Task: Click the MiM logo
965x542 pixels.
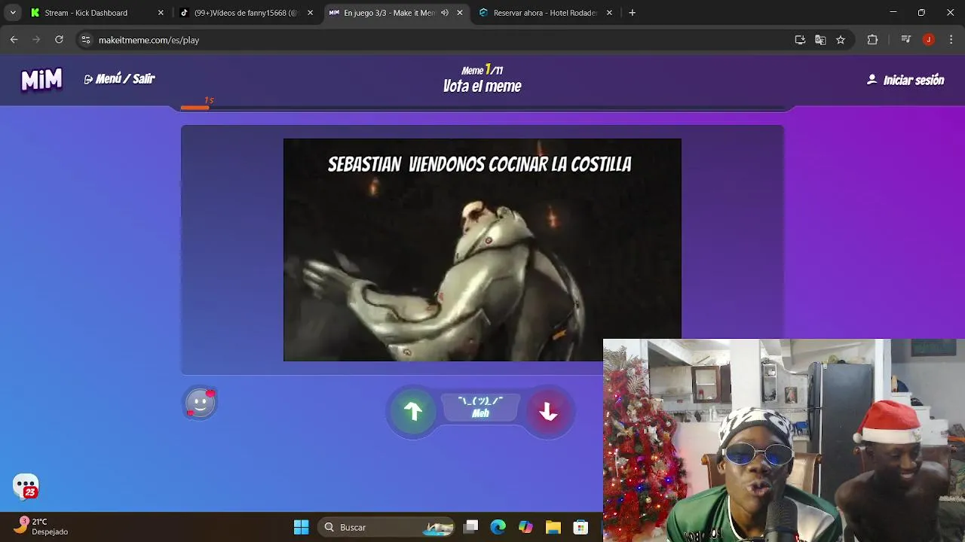Action: (x=41, y=79)
